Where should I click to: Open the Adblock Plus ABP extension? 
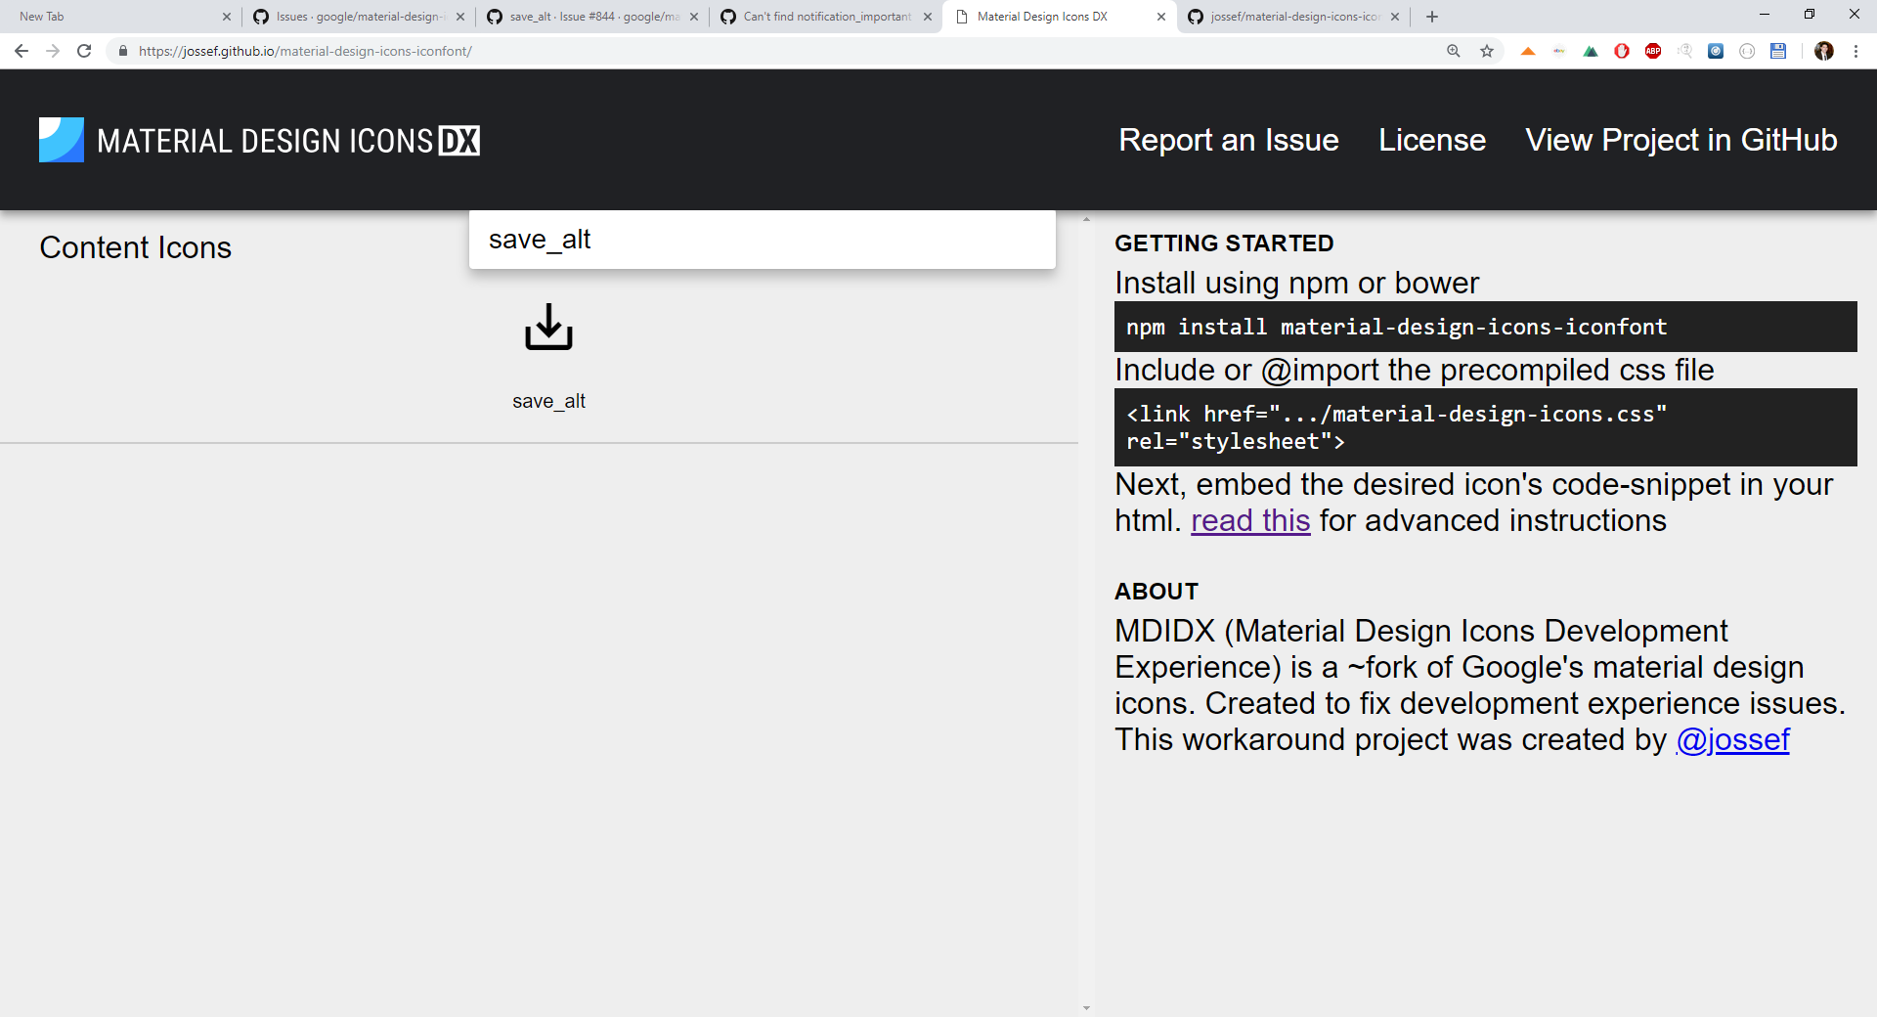point(1653,51)
